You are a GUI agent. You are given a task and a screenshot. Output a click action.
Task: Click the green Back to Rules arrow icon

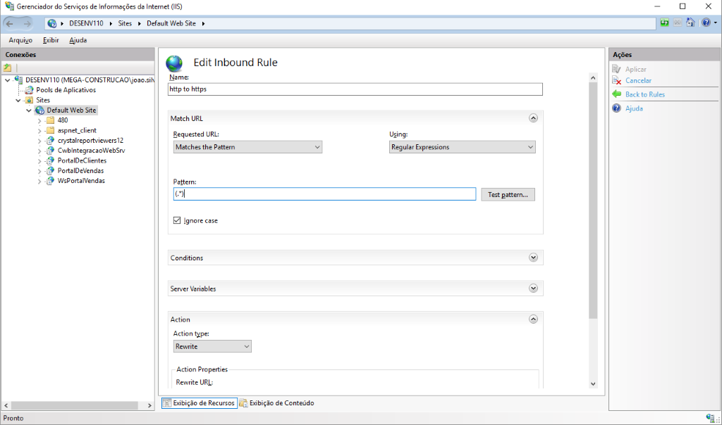click(x=617, y=94)
